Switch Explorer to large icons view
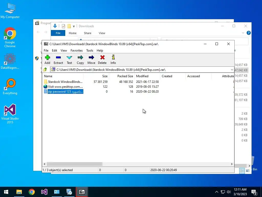 tap(248, 171)
